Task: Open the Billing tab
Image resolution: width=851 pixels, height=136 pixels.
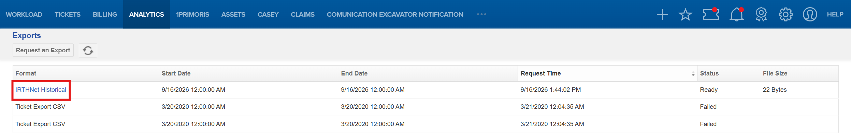Action: (105, 14)
